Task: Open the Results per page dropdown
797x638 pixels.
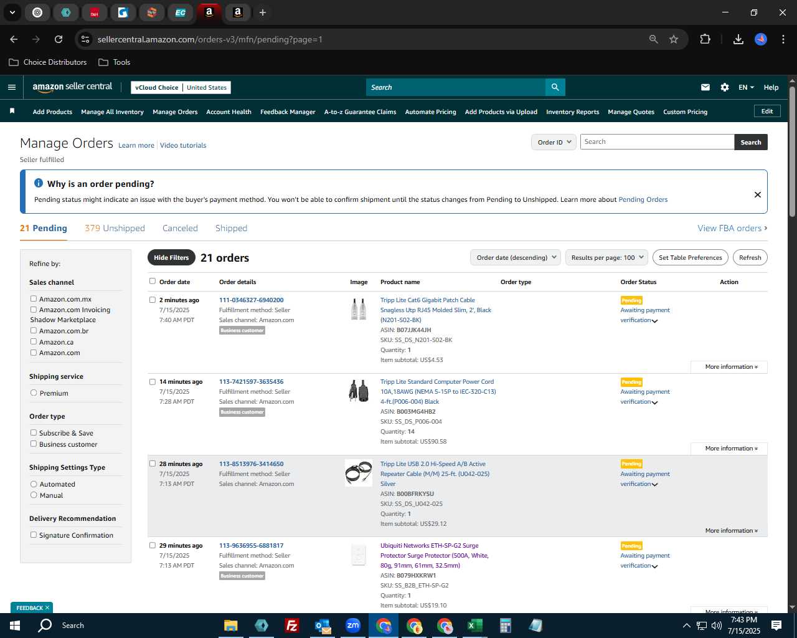Action: [607, 257]
